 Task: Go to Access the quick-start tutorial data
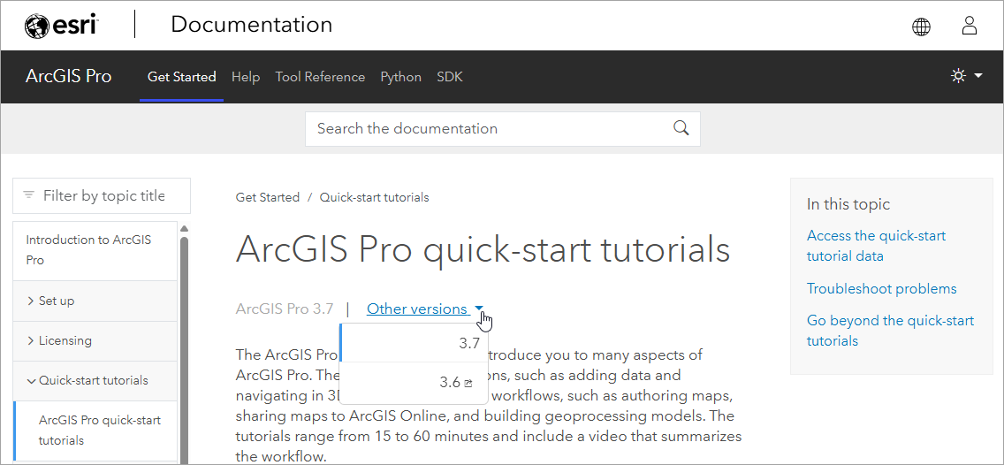point(876,246)
